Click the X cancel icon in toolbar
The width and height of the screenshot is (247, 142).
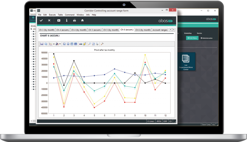pyautogui.click(x=49, y=21)
